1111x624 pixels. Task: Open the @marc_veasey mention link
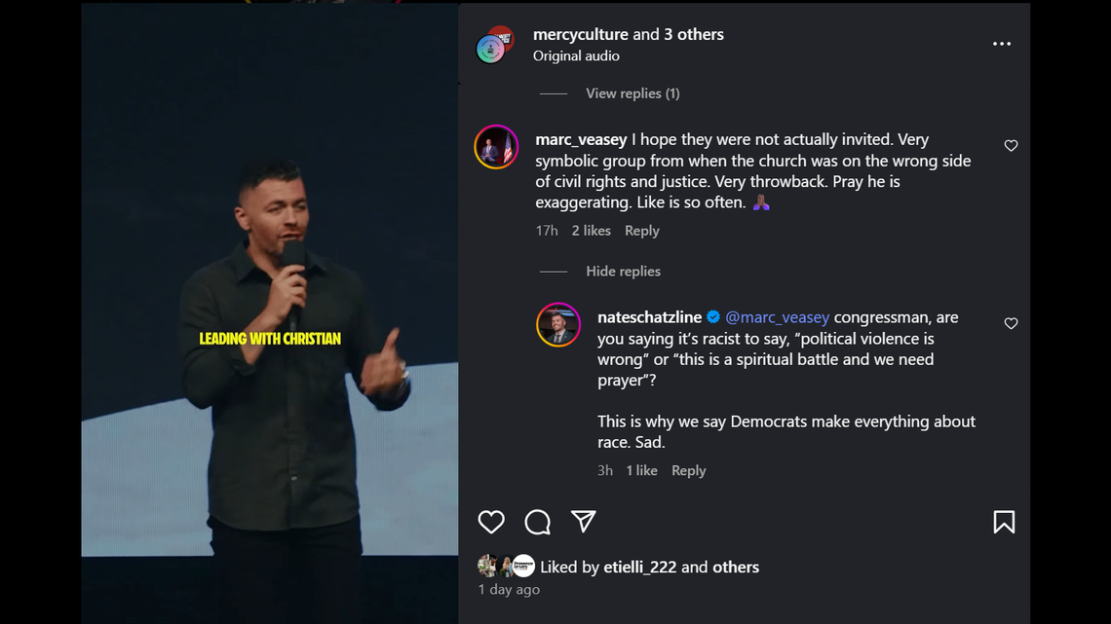pyautogui.click(x=777, y=316)
